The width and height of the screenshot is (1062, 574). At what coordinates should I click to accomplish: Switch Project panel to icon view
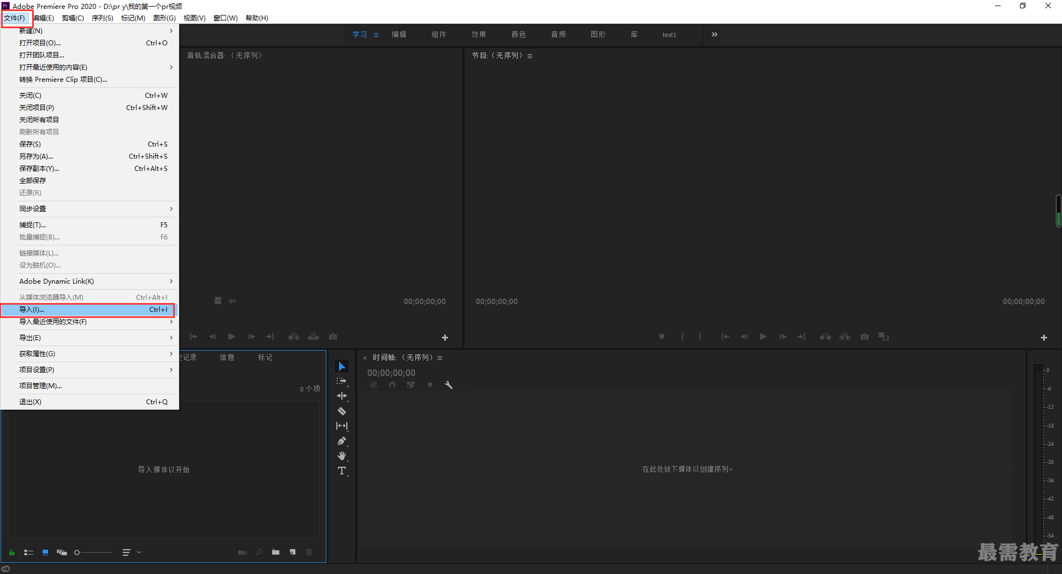pos(45,552)
